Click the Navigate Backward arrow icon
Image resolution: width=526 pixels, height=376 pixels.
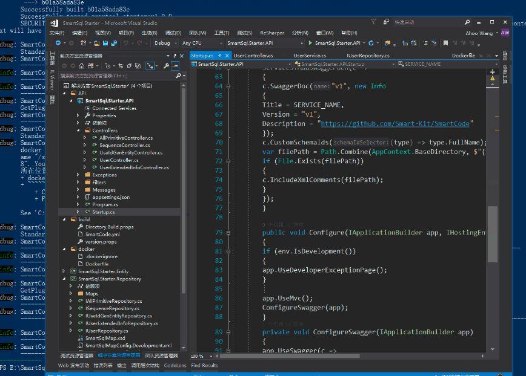point(58,44)
